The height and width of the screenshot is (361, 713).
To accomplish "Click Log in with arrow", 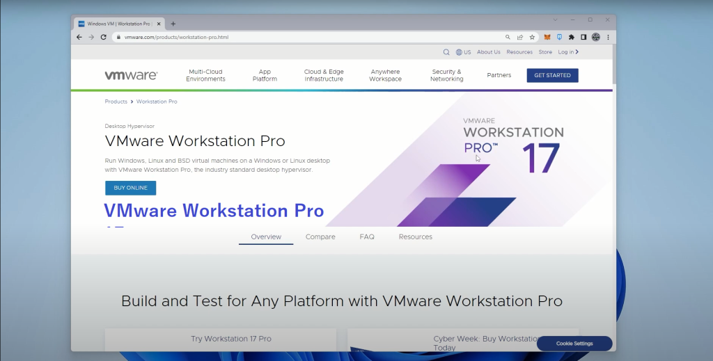I will tap(568, 52).
